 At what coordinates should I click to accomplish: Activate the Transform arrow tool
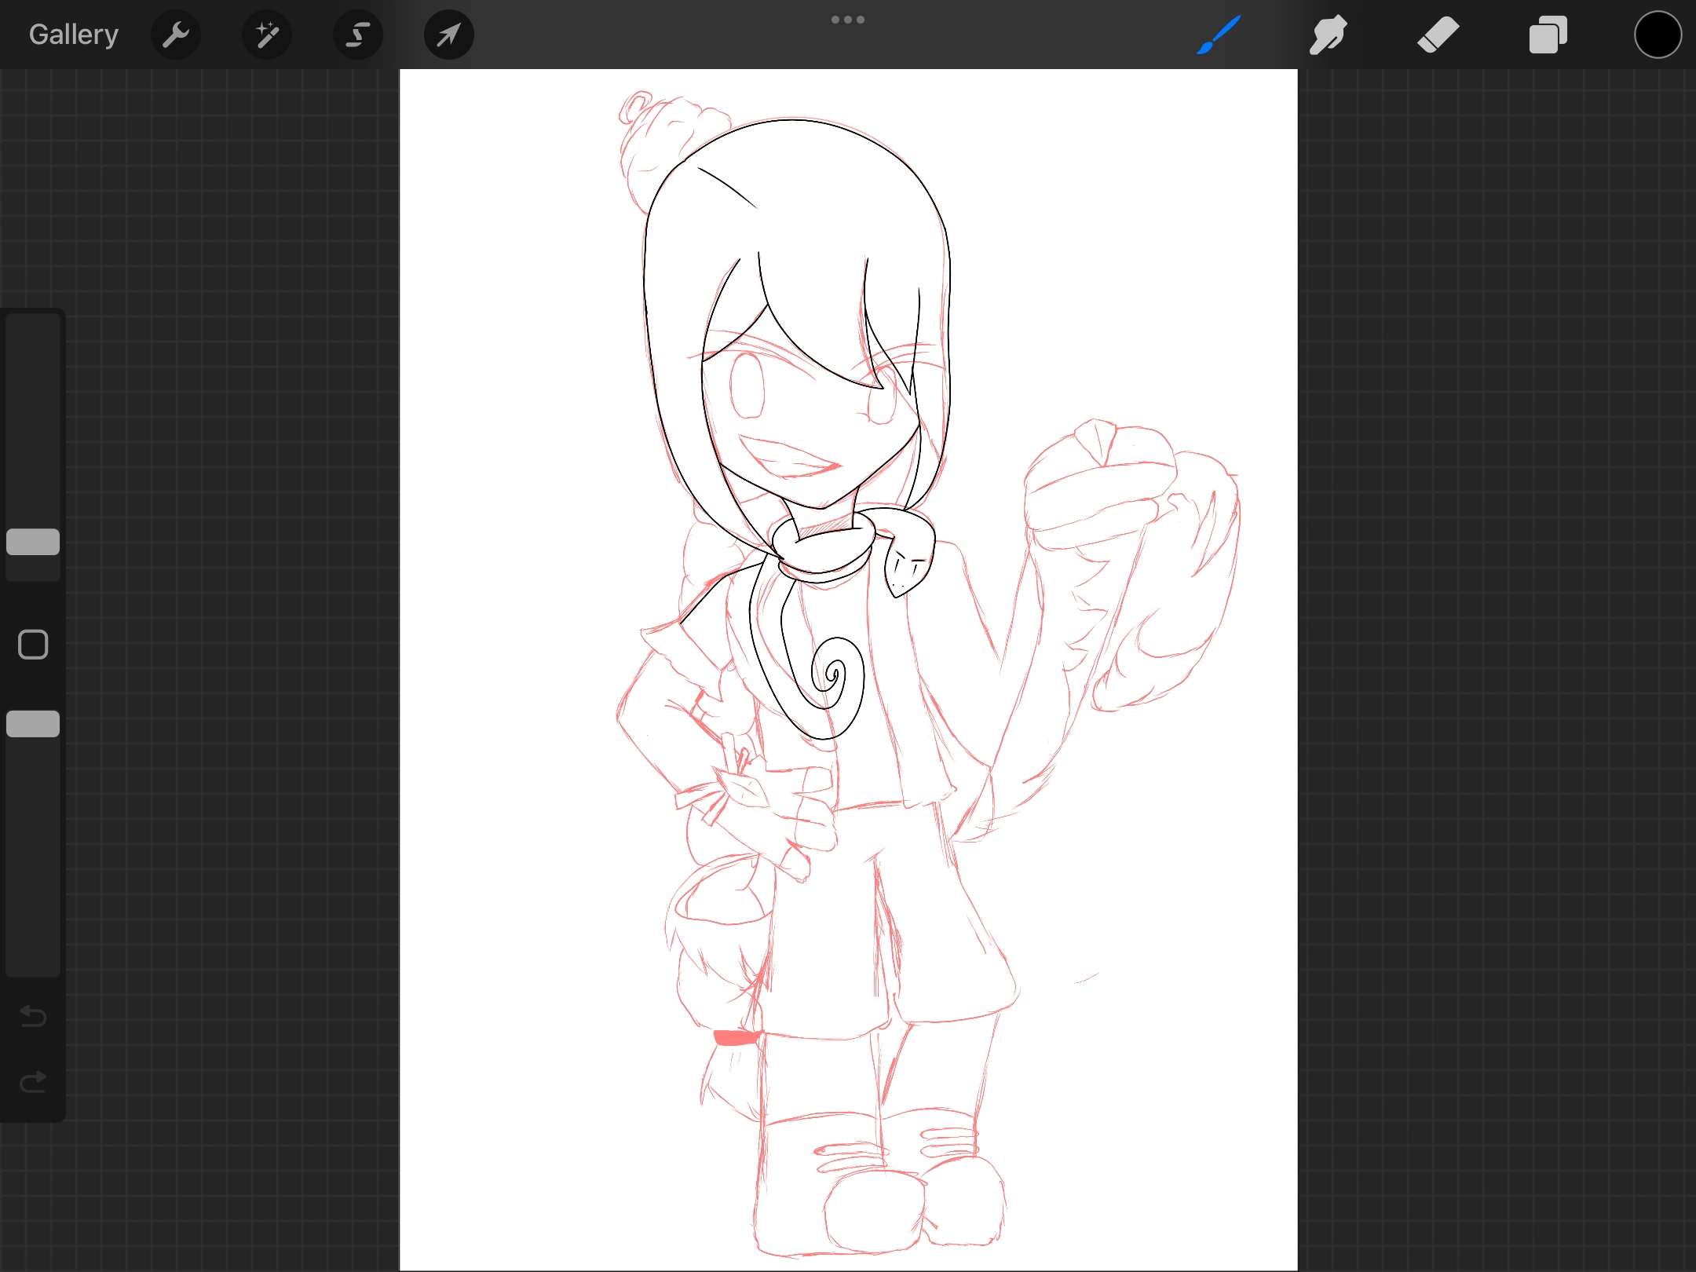coord(448,34)
